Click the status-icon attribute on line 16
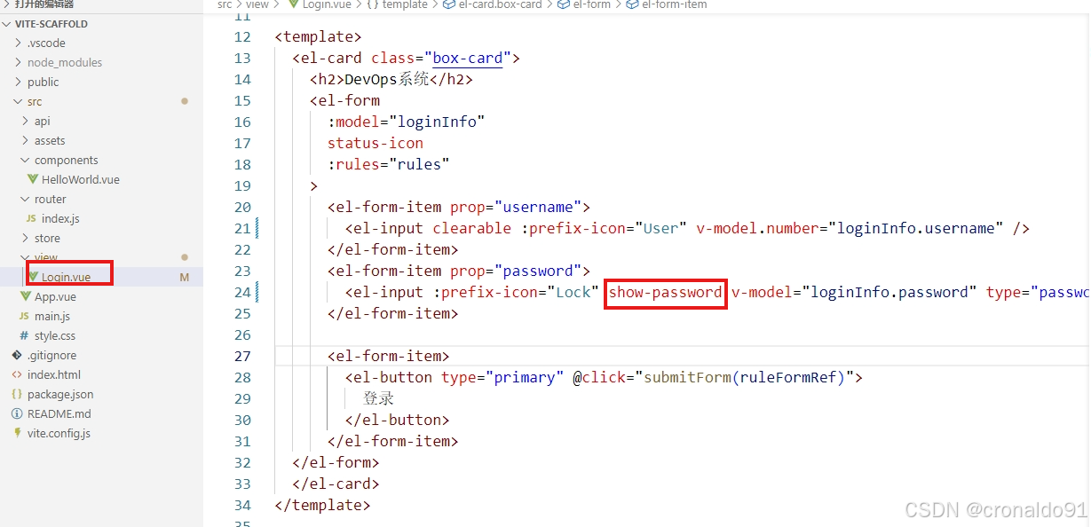Viewport: 1091px width, 527px height. pyautogui.click(x=376, y=143)
